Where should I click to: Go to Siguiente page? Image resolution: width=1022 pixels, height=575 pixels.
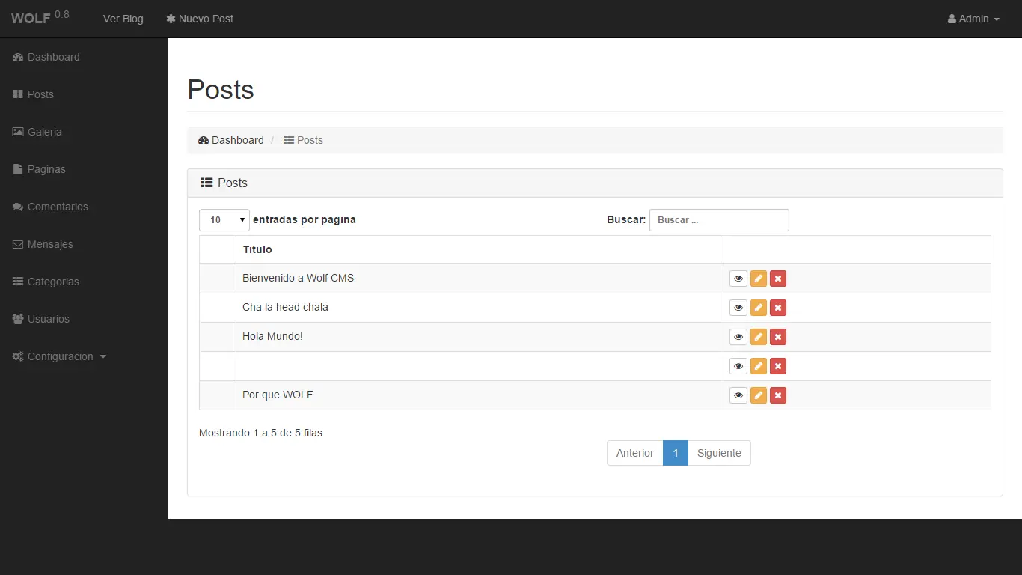[719, 453]
